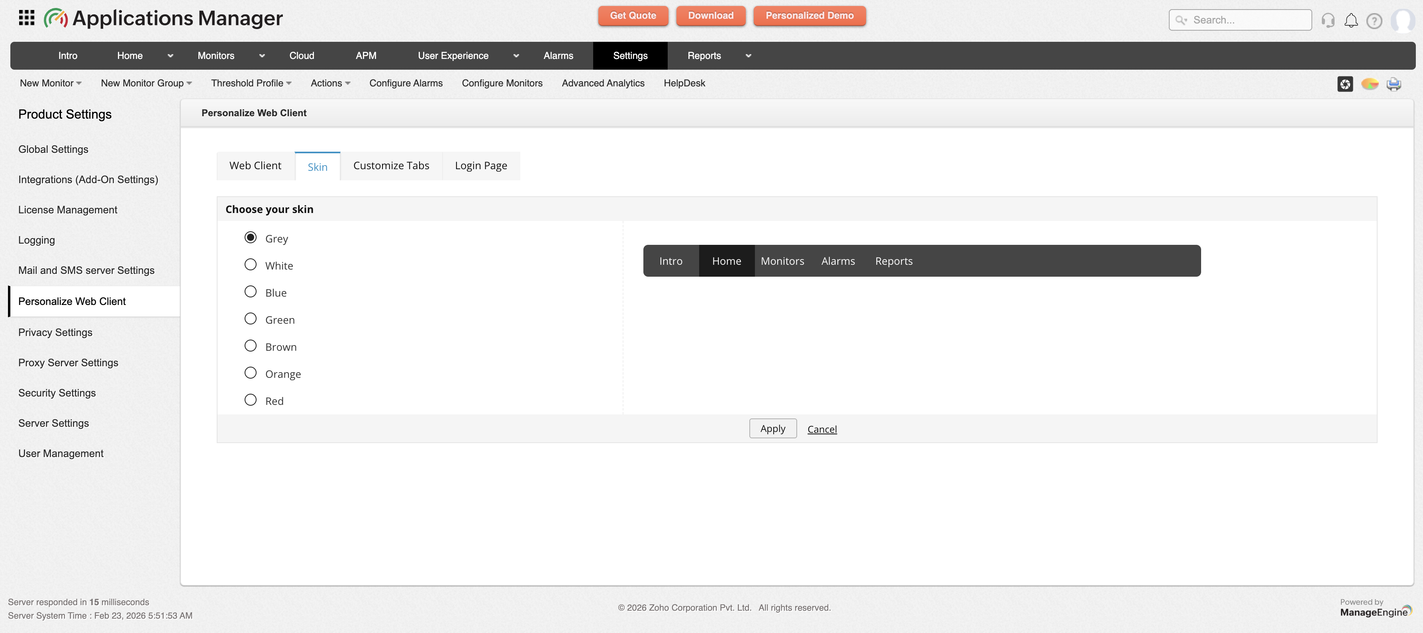The image size is (1423, 633).
Task: Open the notification bell
Action: [1352, 20]
